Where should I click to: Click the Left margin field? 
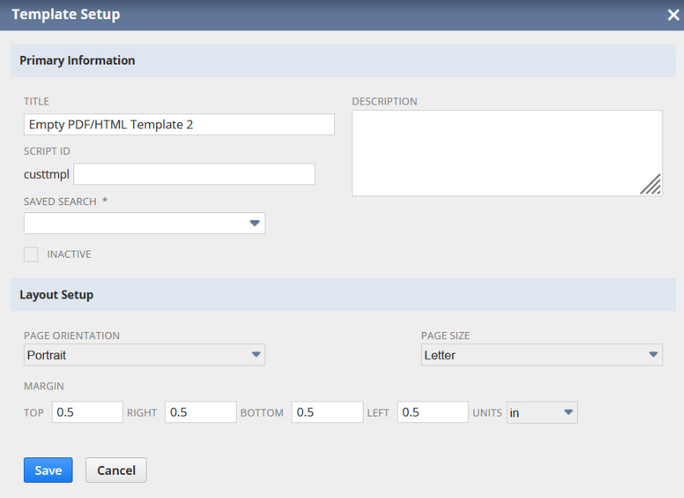432,413
